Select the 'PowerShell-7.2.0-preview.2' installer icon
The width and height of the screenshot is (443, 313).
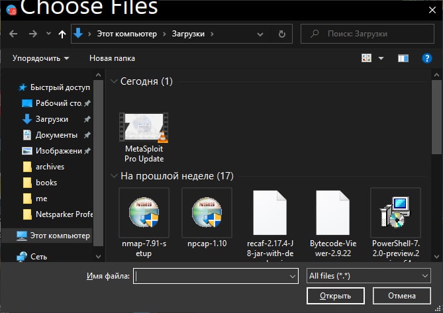tap(395, 212)
